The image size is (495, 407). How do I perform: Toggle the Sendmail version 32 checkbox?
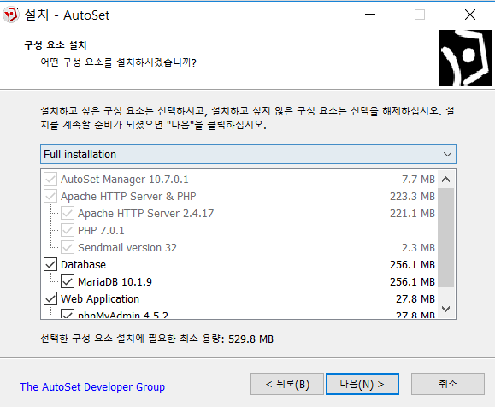68,247
